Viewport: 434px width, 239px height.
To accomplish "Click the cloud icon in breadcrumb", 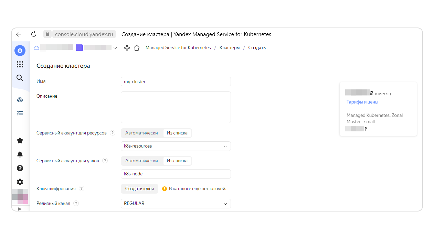I will (36, 48).
